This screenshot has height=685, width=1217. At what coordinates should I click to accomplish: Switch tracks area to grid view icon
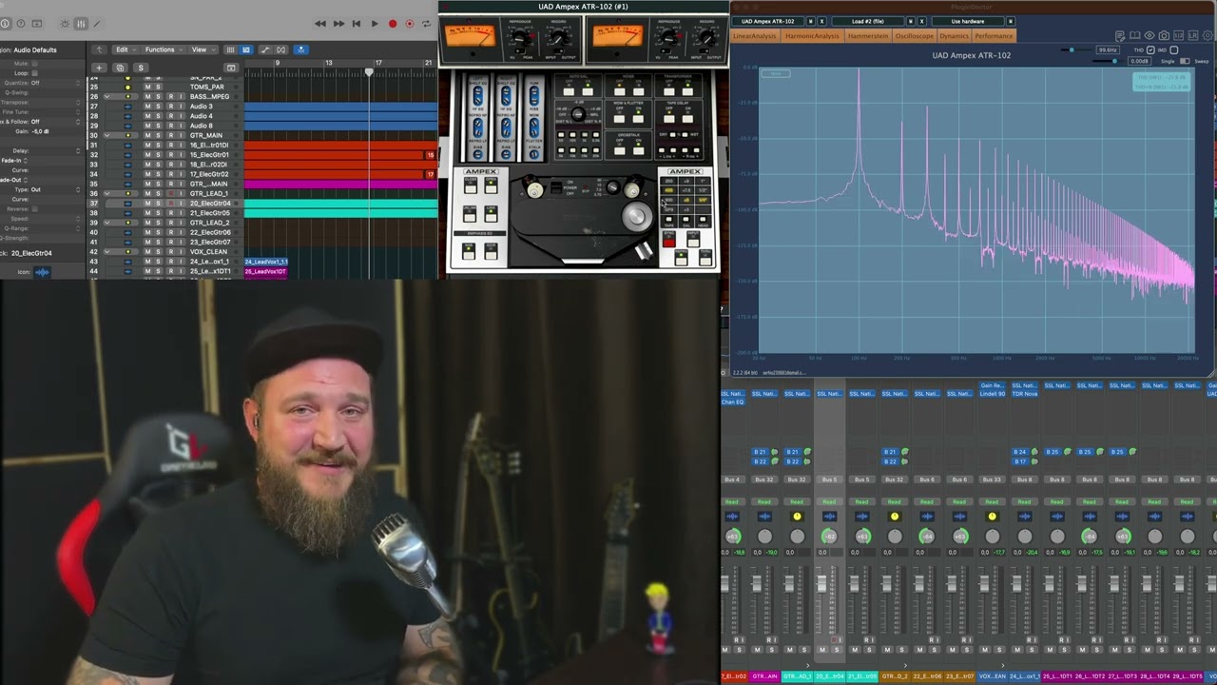tap(230, 49)
